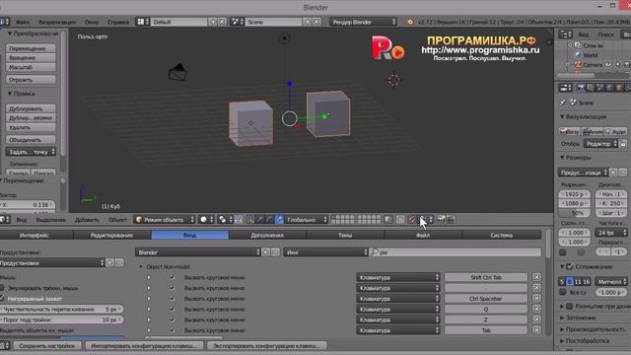Toggle proportional editing icon
Screen dimensions: 631x355
400,219
